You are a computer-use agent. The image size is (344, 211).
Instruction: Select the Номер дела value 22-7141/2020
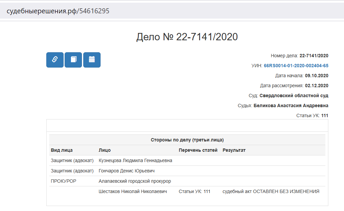pos(314,56)
